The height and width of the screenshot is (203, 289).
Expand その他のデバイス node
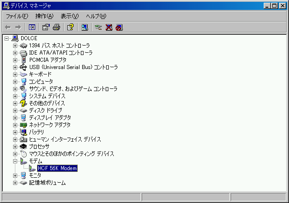[15, 103]
